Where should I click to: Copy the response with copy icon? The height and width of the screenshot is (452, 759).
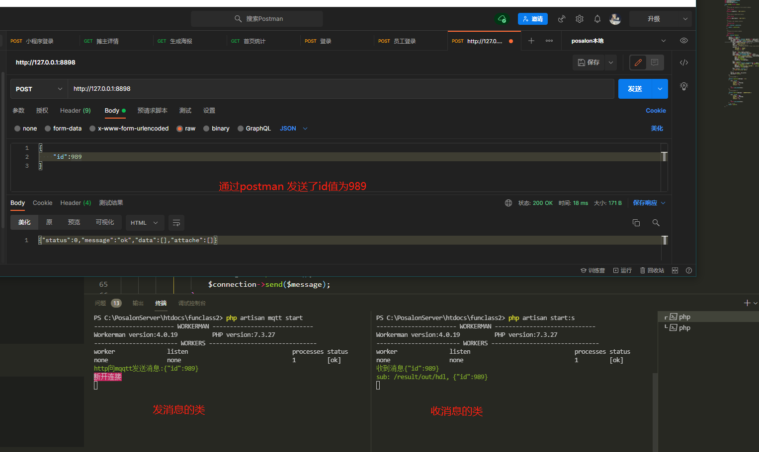(x=636, y=223)
